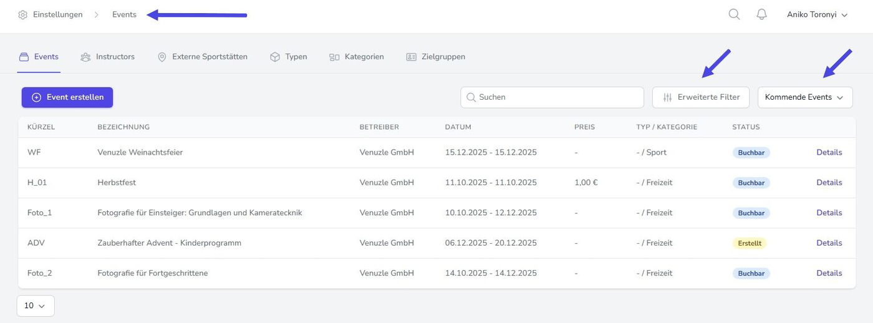Go to the Kategorien tab
The image size is (873, 323).
click(x=357, y=57)
